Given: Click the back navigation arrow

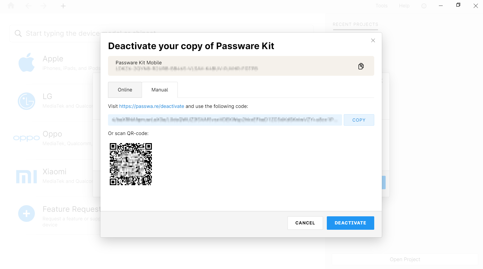Looking at the screenshot, I should pyautogui.click(x=28, y=6).
